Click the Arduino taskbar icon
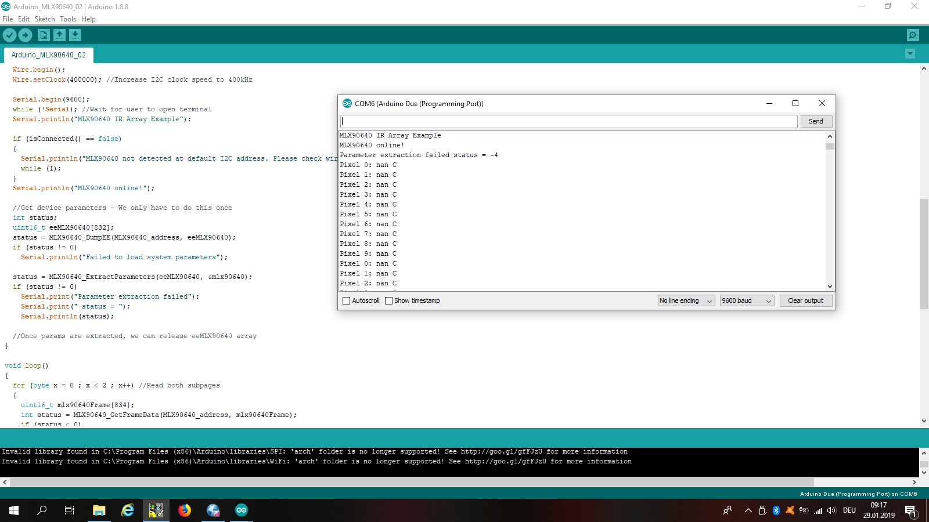The image size is (929, 522). pos(242,510)
